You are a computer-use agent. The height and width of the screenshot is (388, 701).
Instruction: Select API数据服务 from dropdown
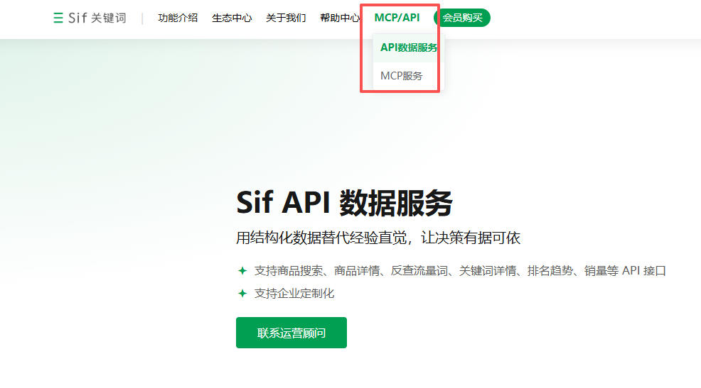(x=409, y=48)
